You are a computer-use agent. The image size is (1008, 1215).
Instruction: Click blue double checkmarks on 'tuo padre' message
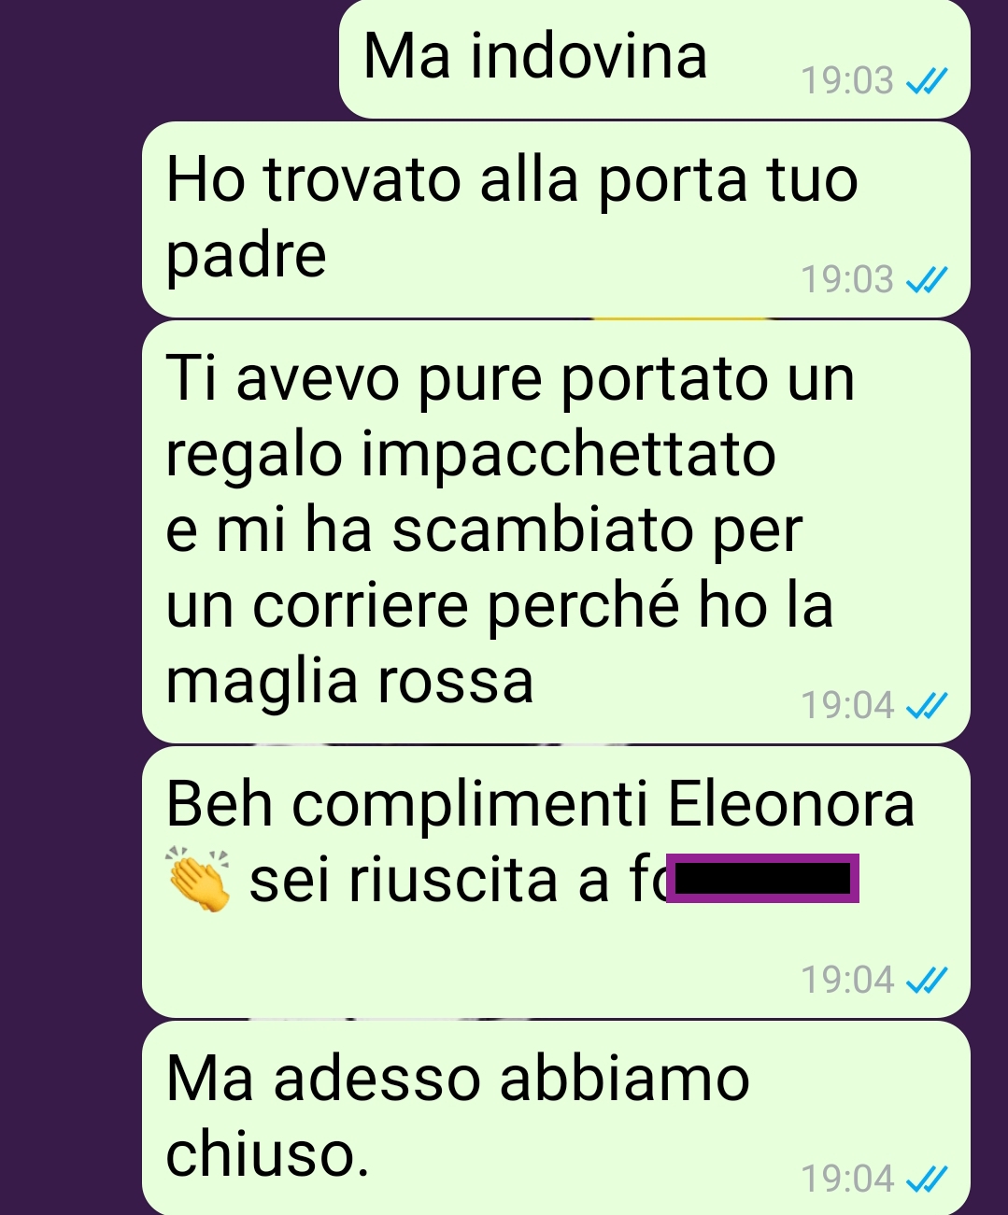click(x=928, y=279)
